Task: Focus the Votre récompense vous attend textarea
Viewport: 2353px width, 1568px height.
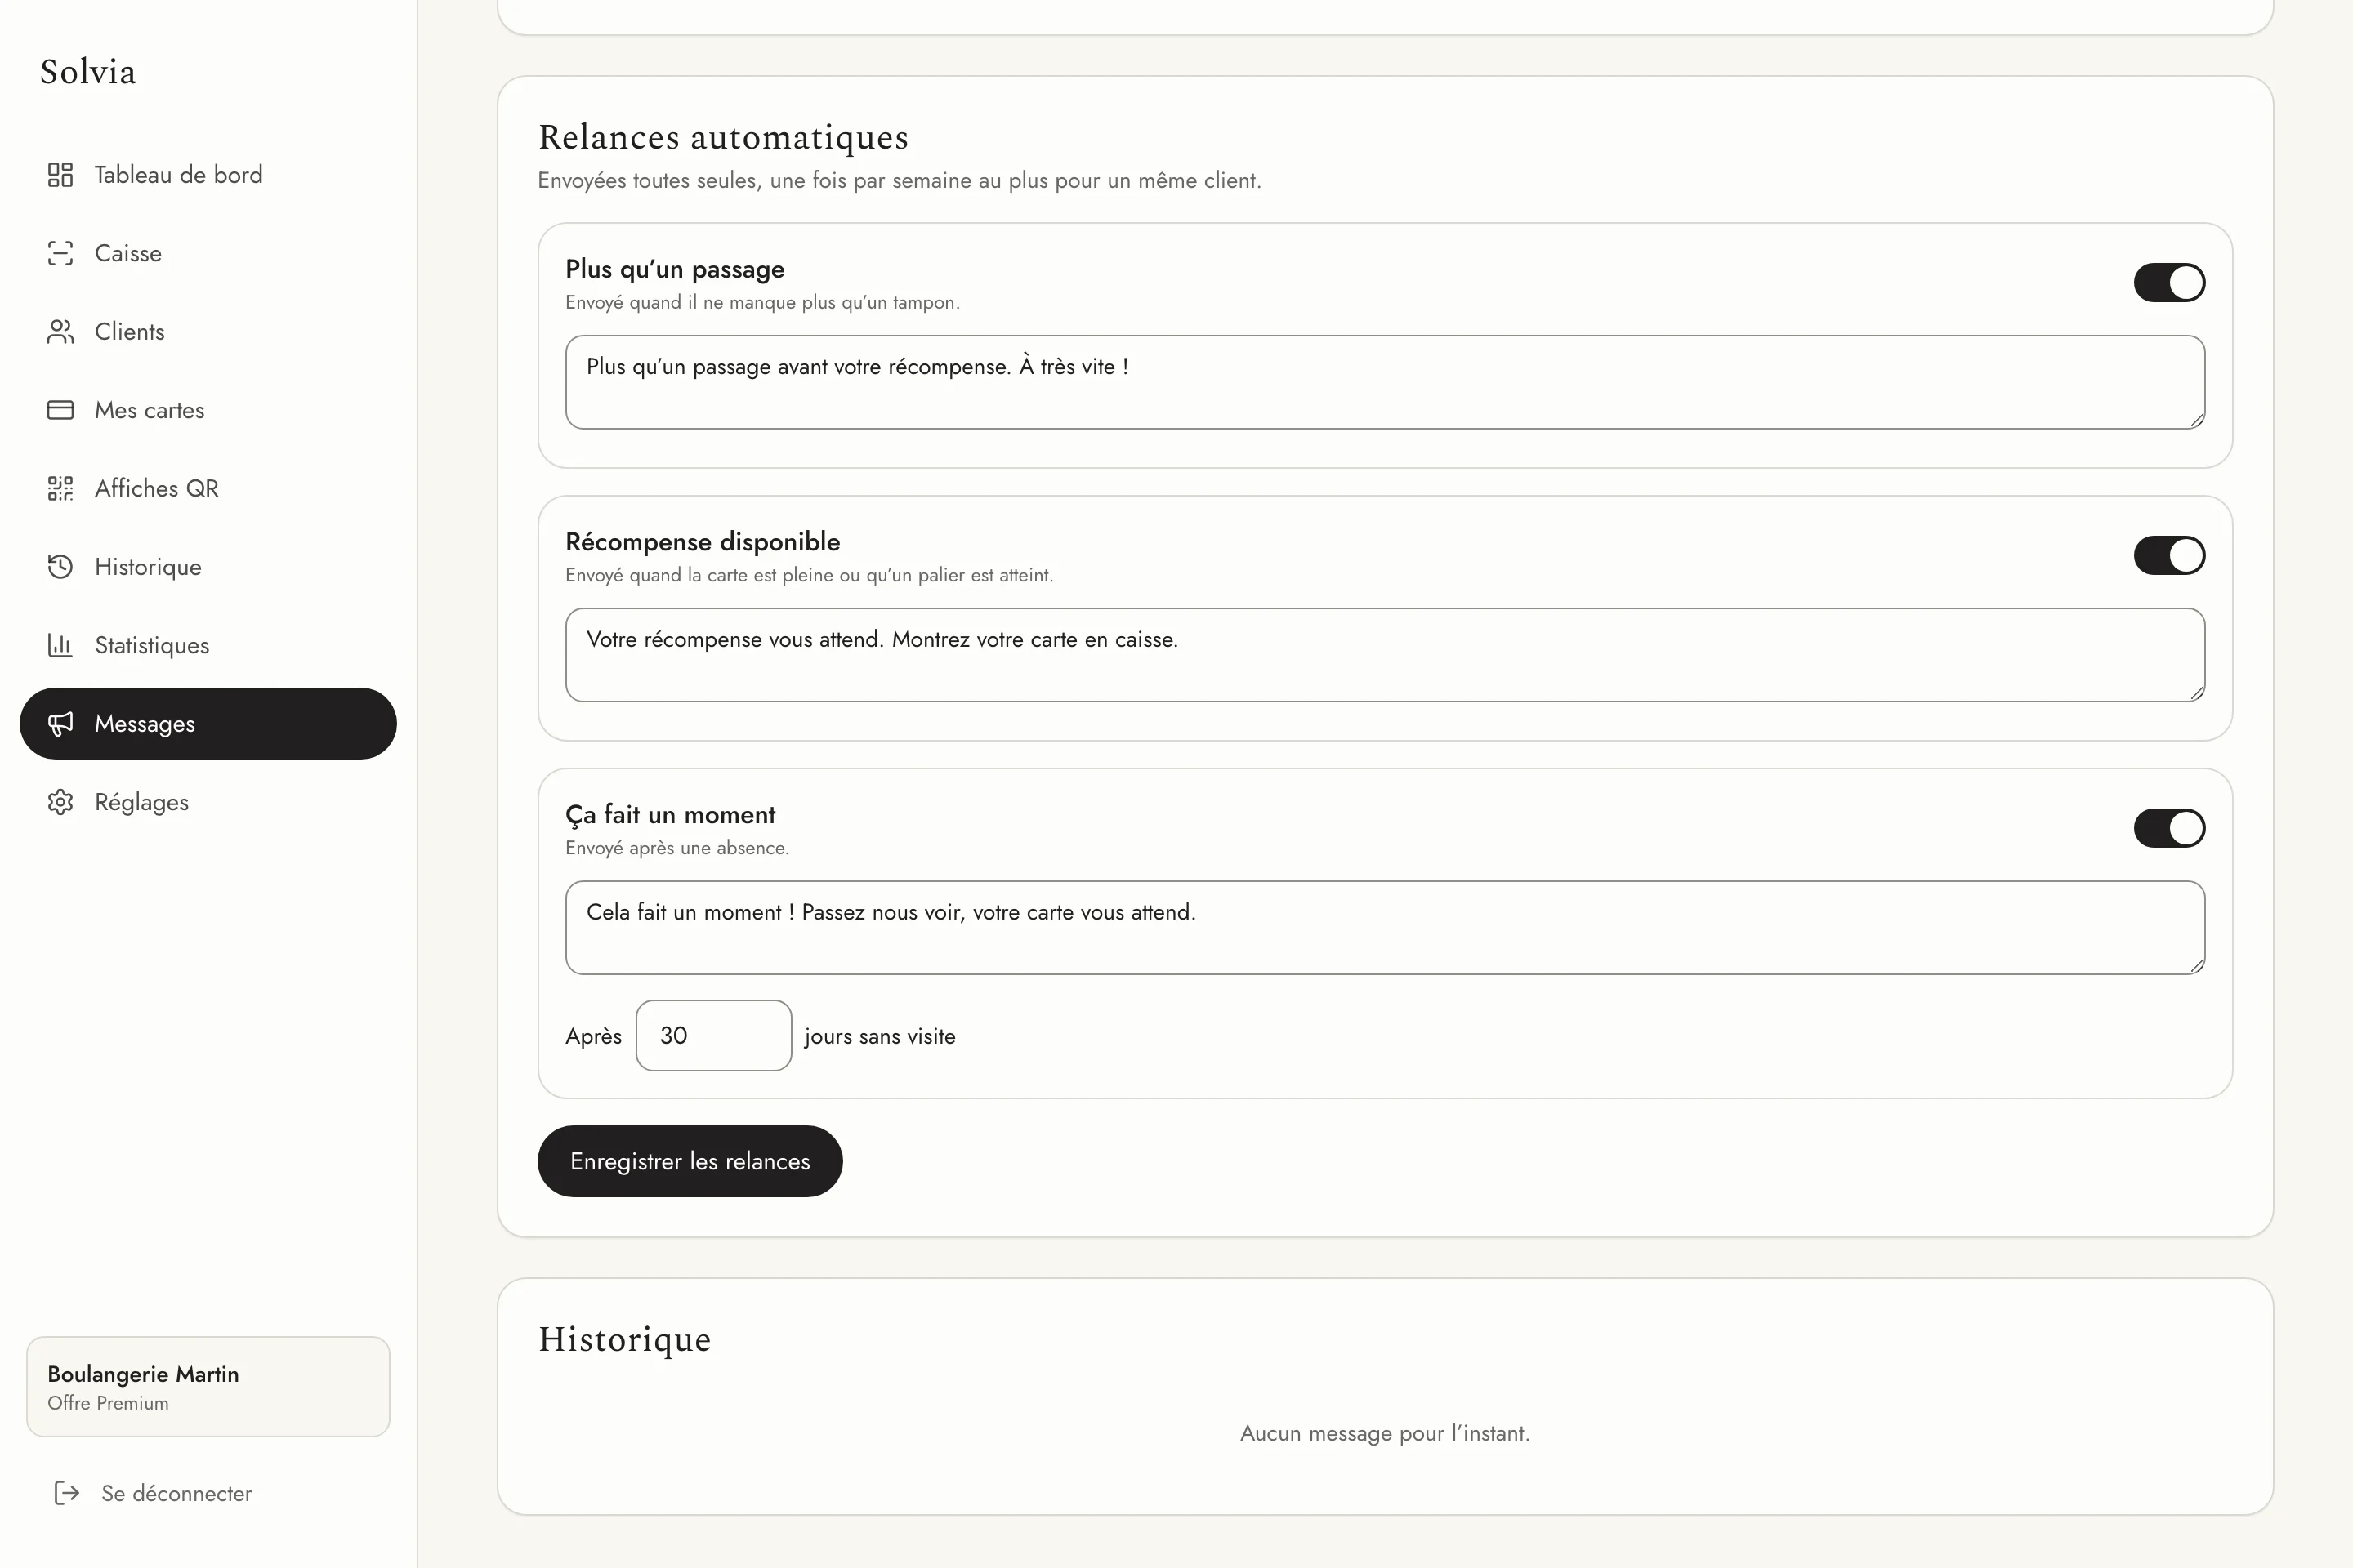Action: pos(1385,655)
